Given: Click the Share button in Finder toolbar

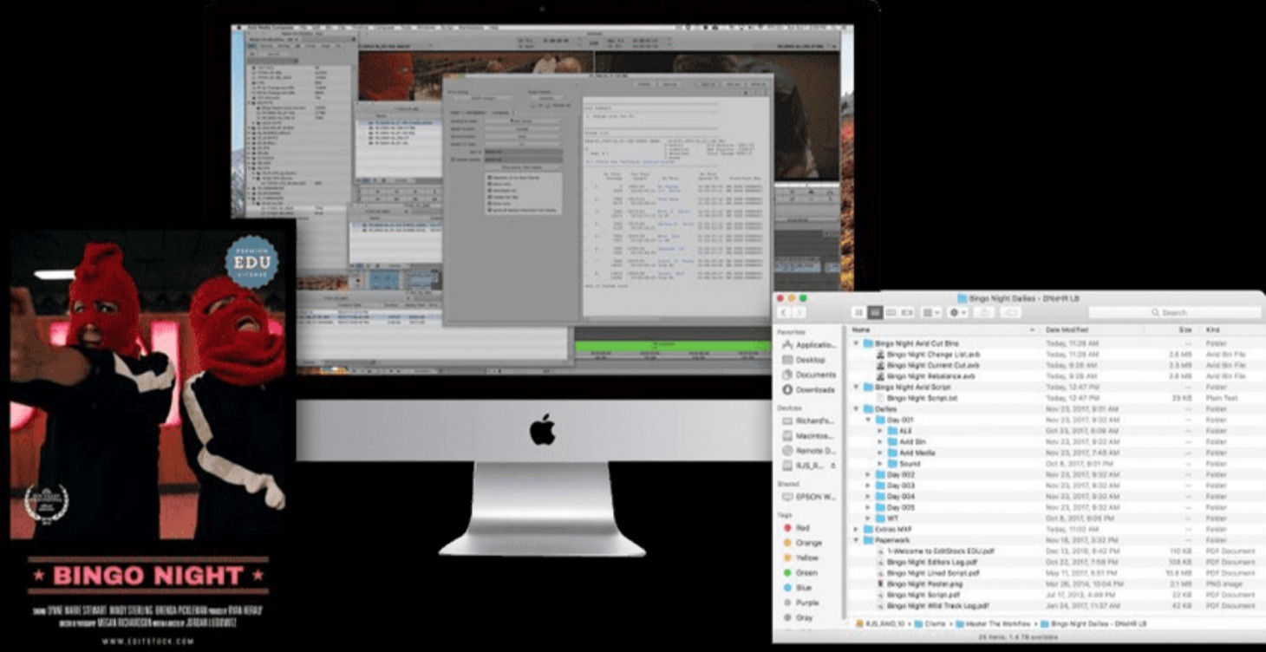Looking at the screenshot, I should click(x=984, y=312).
